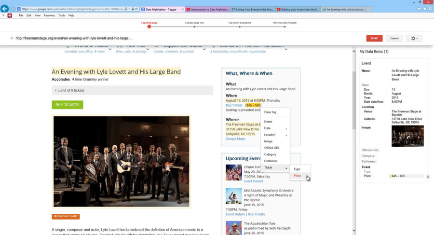Click Buy Tickets link for Mid Atlantic Symphony
This screenshot has height=235, width=434.
point(257,214)
